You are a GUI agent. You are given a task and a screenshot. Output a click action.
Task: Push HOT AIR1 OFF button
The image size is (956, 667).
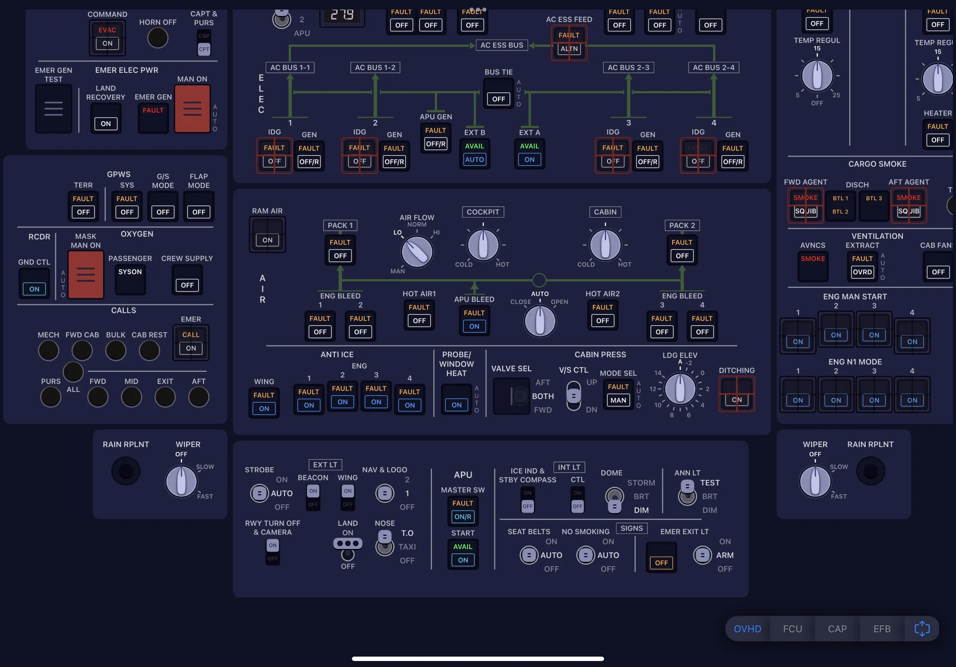click(419, 315)
